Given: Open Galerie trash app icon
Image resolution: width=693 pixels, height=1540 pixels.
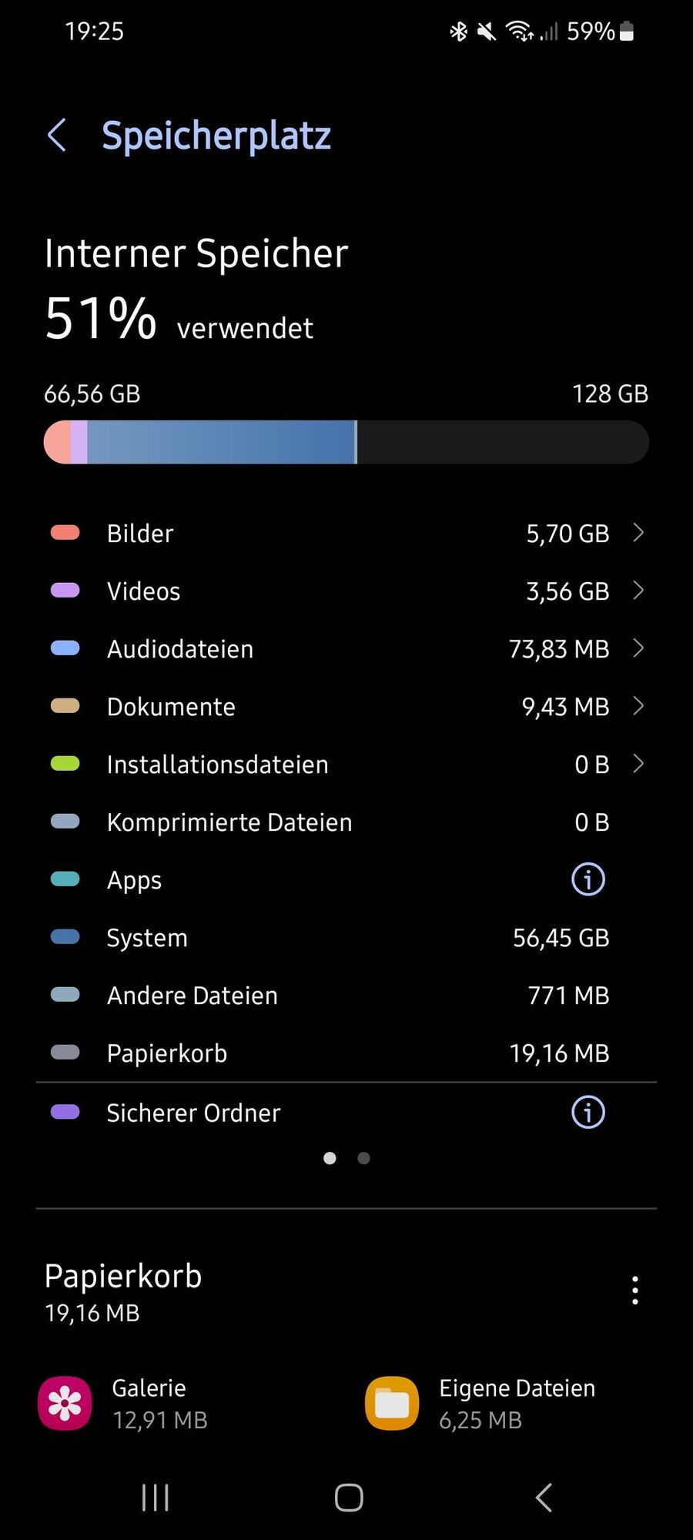Looking at the screenshot, I should point(65,1403).
